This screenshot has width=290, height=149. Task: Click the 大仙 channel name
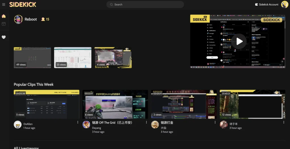[x=163, y=128]
